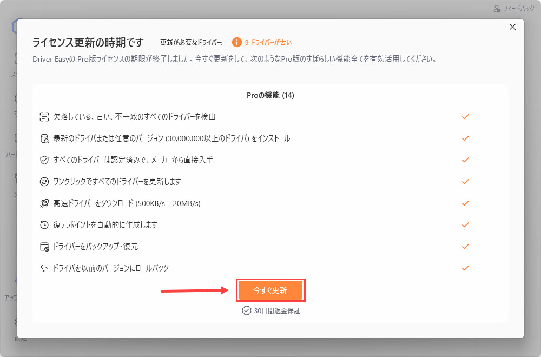Click the "Proの機能 (14)" title
The height and width of the screenshot is (357, 541).
point(270,96)
